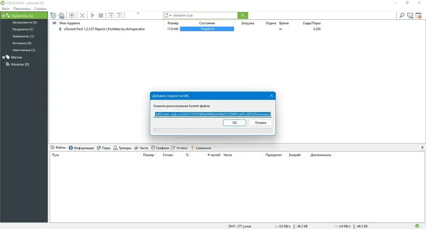Click the NoNaMe Club search field

pyautogui.click(x=205, y=15)
